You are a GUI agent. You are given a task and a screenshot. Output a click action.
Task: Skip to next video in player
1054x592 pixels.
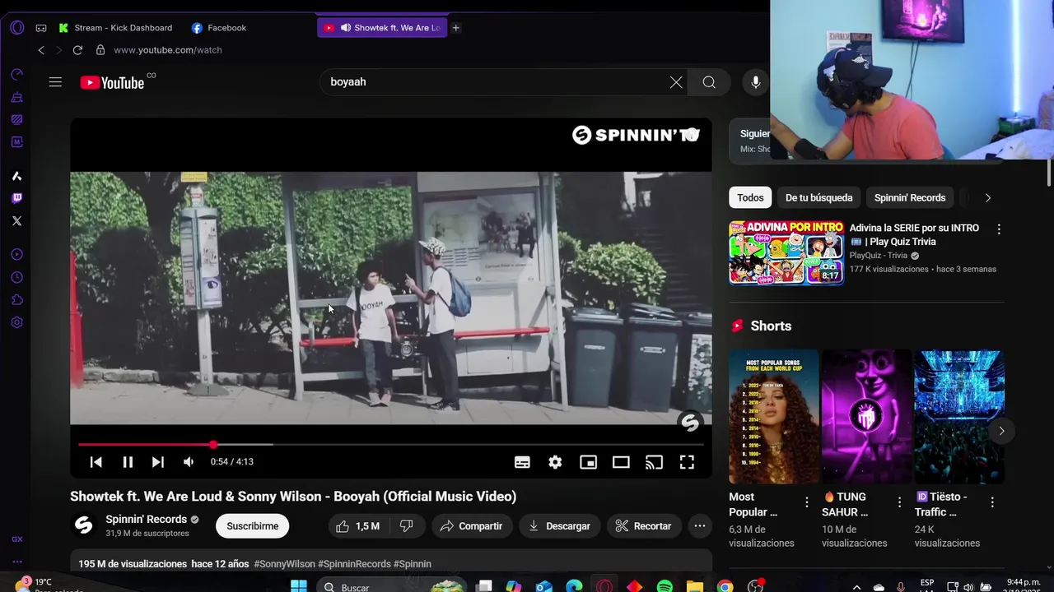158,462
